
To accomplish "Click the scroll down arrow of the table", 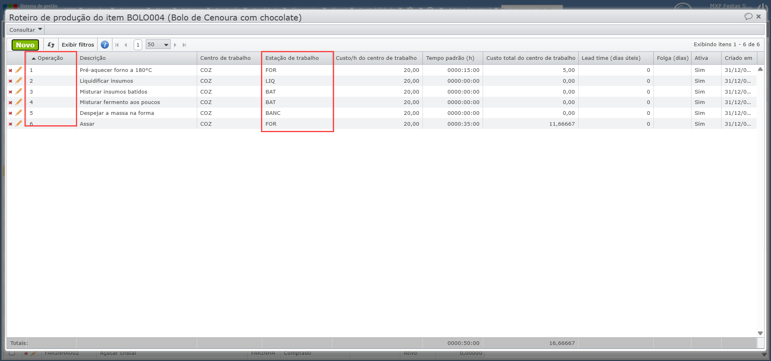I will 760,333.
